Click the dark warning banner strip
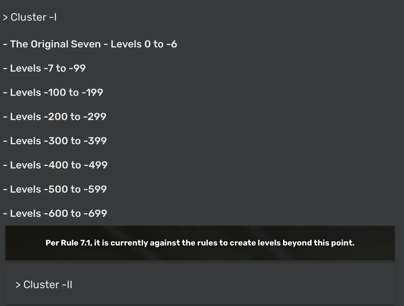The image size is (404, 306). tap(200, 243)
